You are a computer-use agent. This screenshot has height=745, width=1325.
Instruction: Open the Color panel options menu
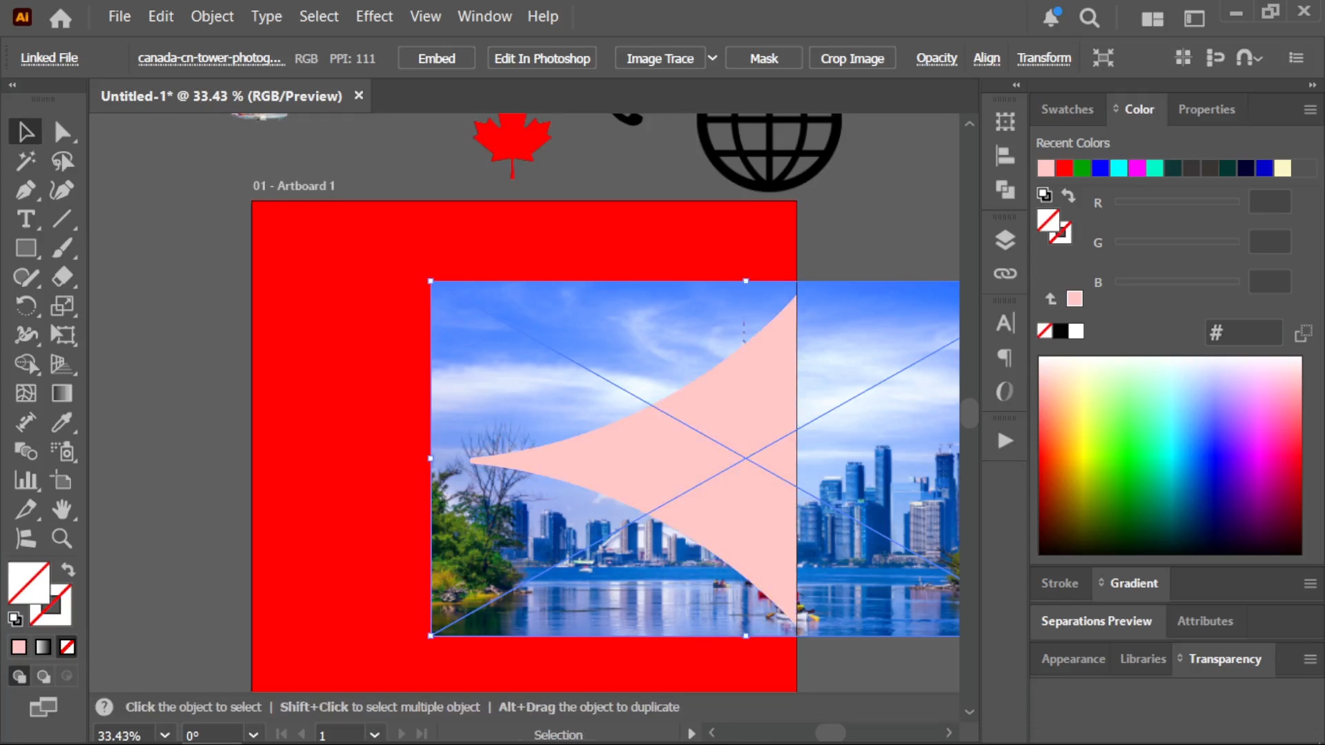pos(1310,110)
